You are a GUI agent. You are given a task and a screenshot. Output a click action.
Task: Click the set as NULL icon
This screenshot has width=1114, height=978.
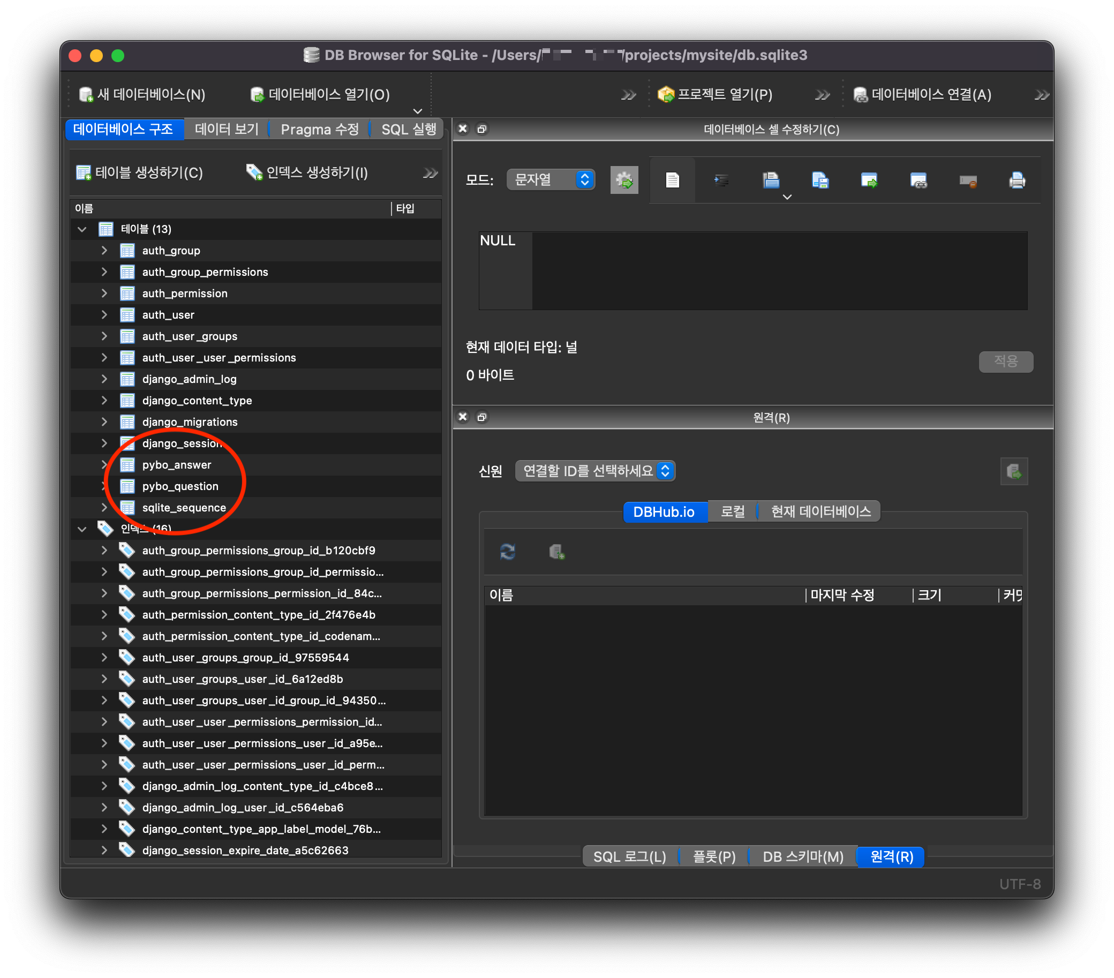(x=967, y=180)
